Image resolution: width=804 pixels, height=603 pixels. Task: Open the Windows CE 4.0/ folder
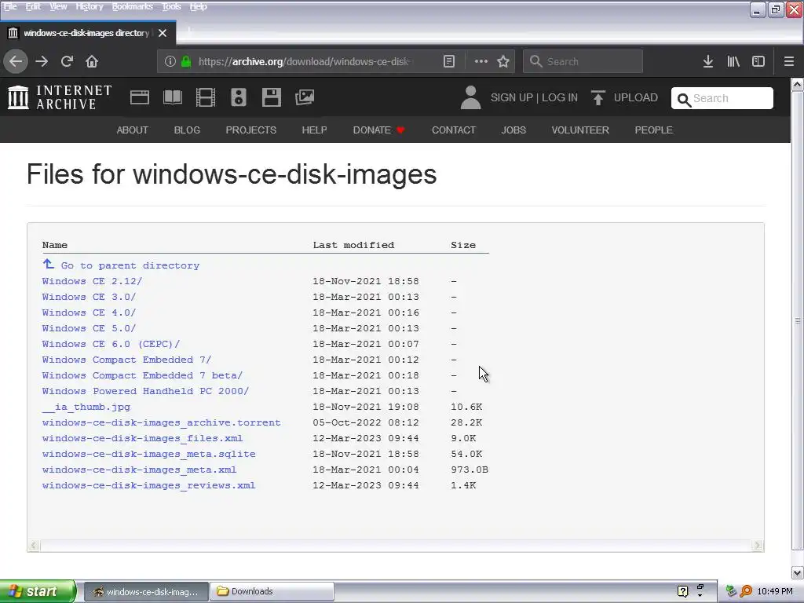[x=89, y=312]
